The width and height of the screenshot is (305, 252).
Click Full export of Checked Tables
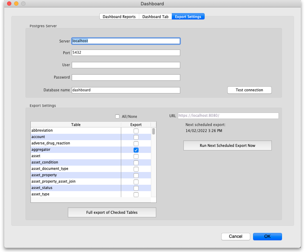pyautogui.click(x=112, y=212)
